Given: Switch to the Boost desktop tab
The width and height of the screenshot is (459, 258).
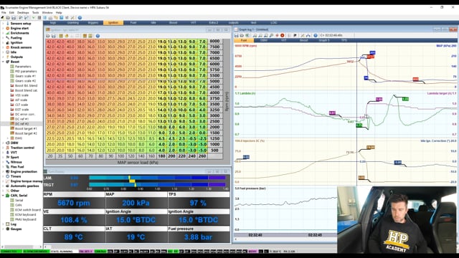Looking at the screenshot, I should click(173, 22).
